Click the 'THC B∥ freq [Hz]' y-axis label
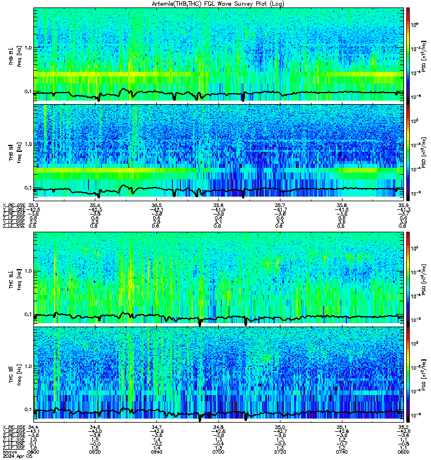This screenshot has width=431, height=460. coord(16,375)
